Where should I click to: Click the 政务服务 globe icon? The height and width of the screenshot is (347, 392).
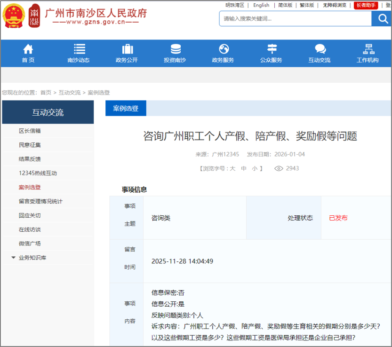click(224, 49)
